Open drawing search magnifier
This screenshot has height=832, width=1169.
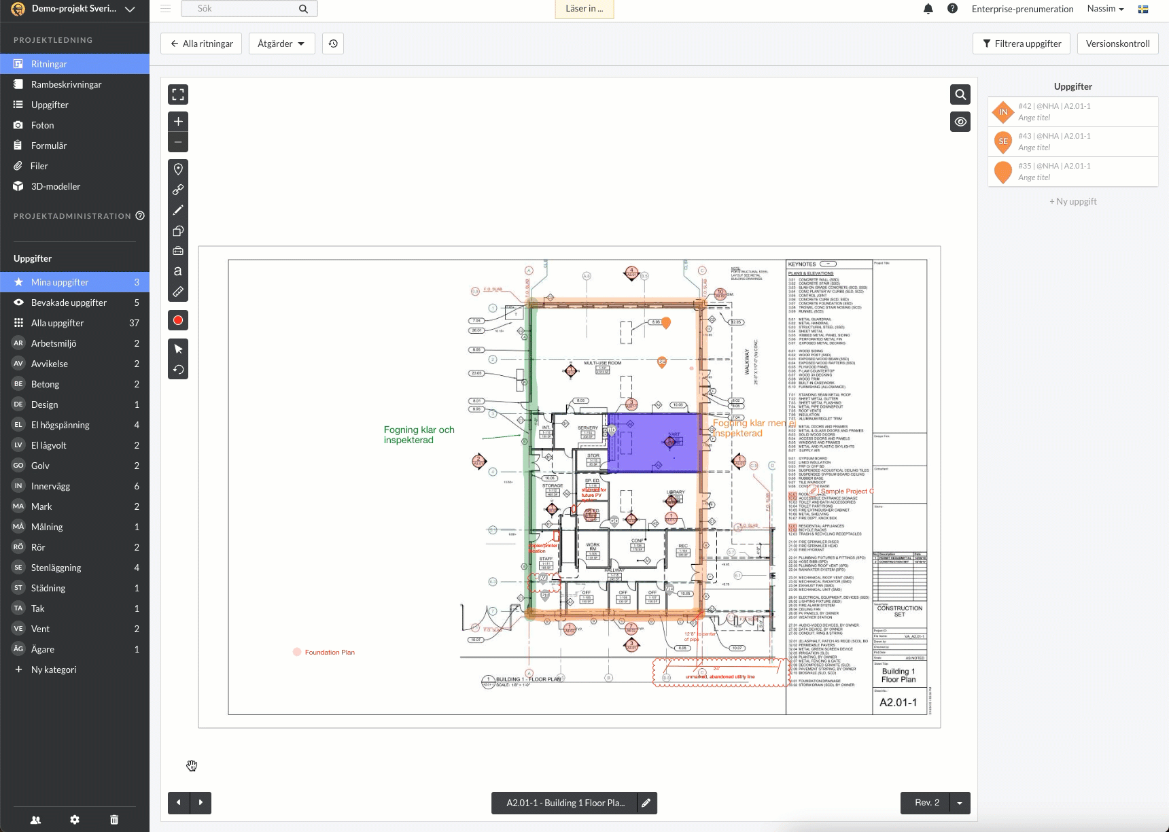960,94
